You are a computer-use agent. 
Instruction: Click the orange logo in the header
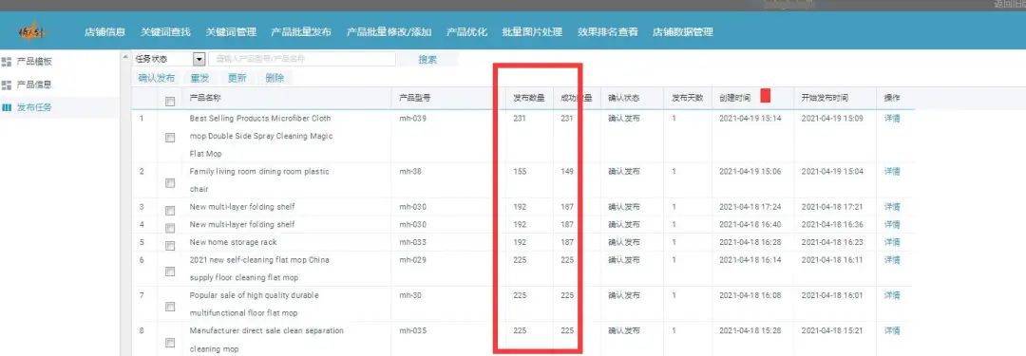tap(32, 31)
